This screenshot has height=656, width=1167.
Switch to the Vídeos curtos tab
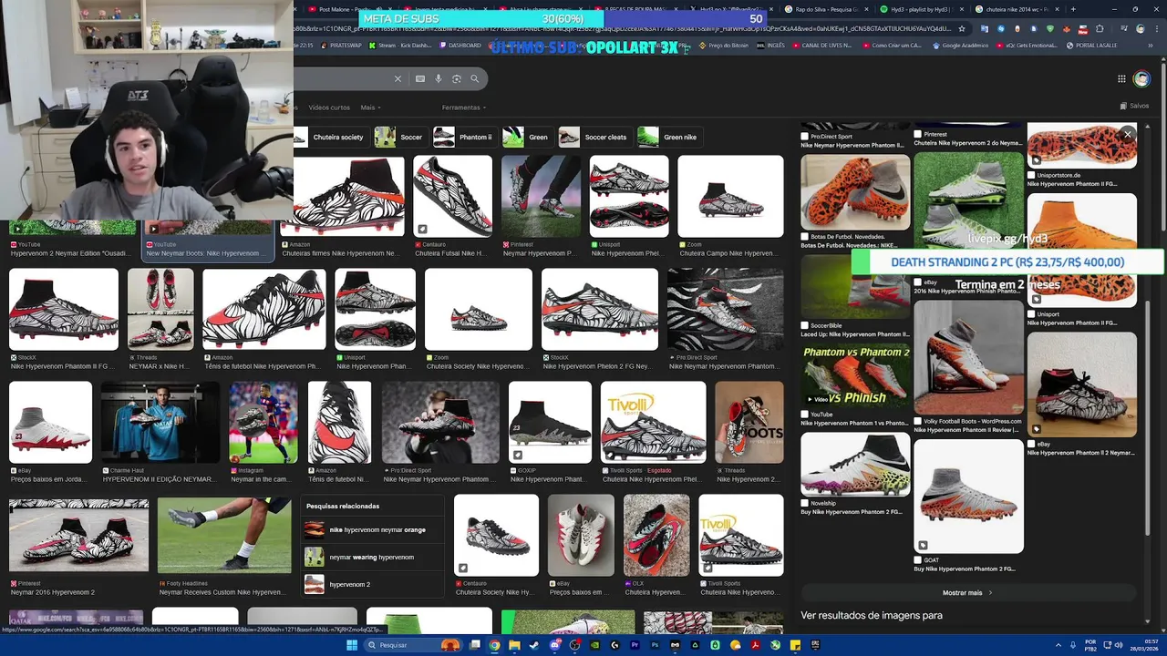[x=329, y=108]
